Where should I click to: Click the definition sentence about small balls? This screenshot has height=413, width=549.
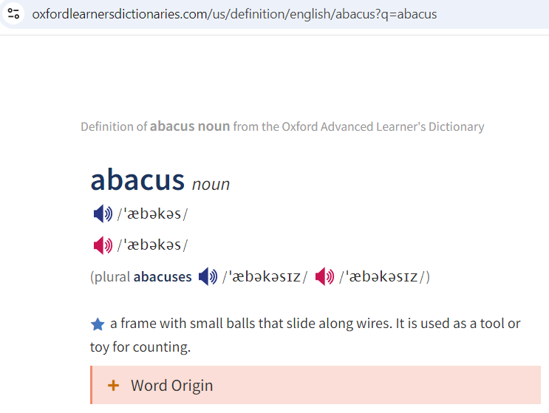pyautogui.click(x=305, y=335)
